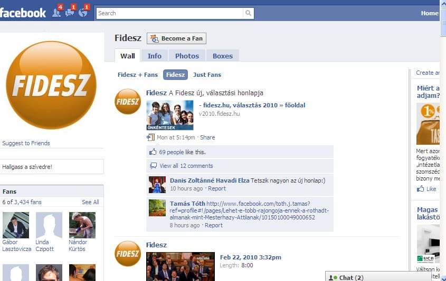
Task: Open the Boxes tab
Action: 223,56
